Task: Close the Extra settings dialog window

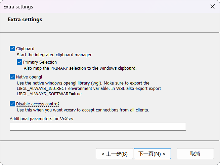Action: (213, 6)
